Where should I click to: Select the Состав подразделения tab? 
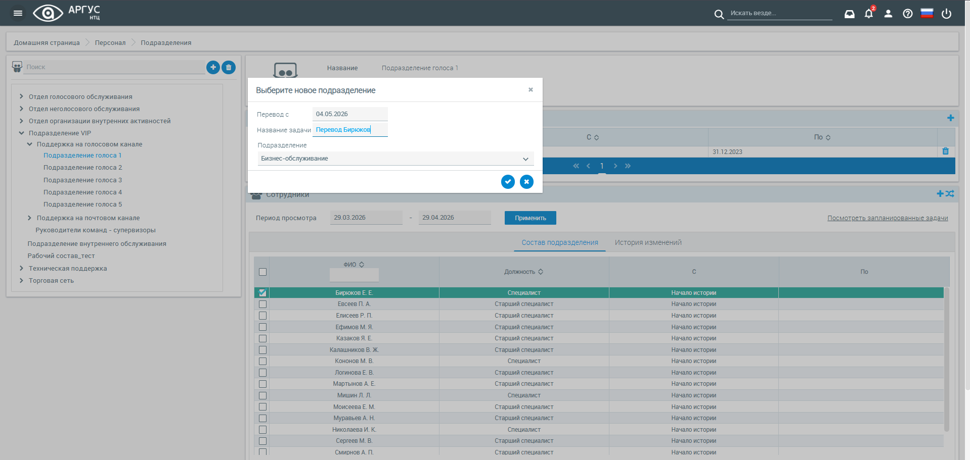tap(560, 242)
